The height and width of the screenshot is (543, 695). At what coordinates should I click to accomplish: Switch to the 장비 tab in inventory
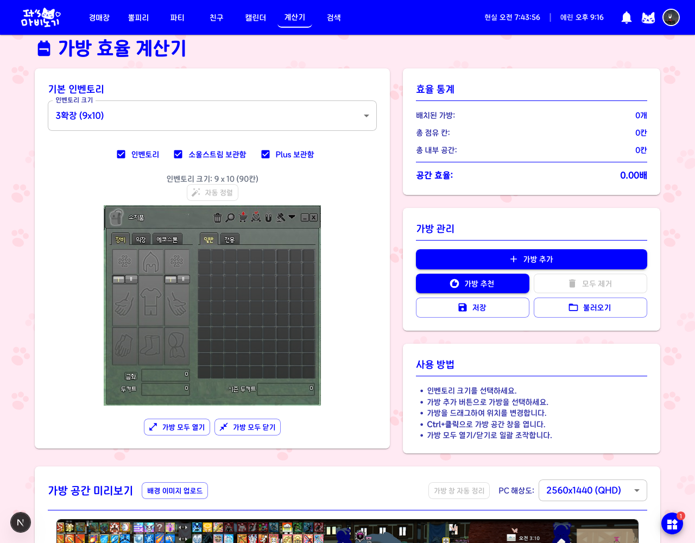coord(120,239)
